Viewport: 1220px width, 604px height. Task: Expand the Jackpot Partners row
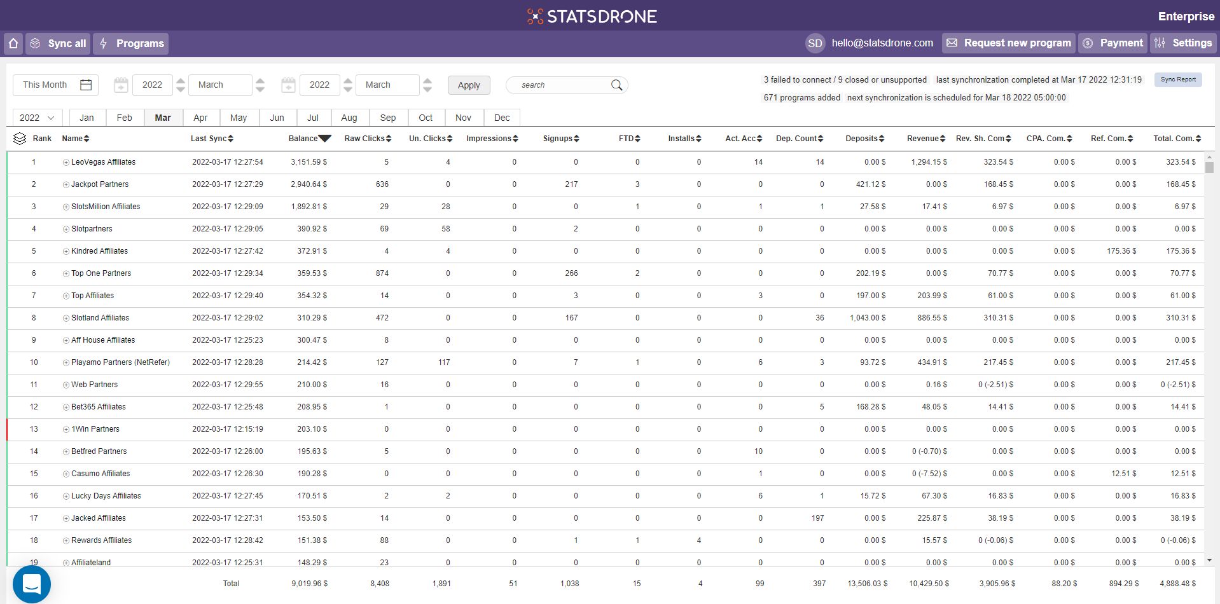66,185
